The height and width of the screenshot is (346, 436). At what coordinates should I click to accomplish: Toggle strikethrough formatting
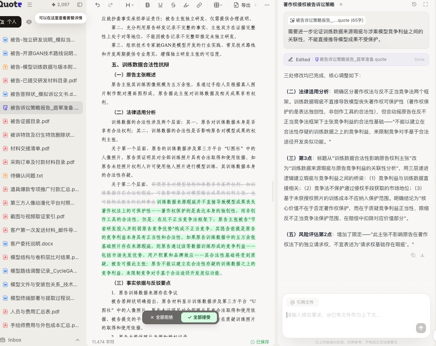point(173,5)
